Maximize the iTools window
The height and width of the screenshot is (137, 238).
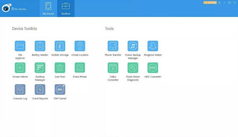coord(230,3)
